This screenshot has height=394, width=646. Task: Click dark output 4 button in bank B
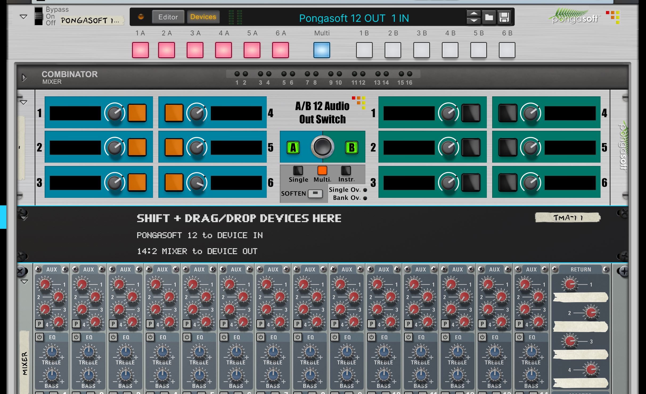pyautogui.click(x=508, y=113)
